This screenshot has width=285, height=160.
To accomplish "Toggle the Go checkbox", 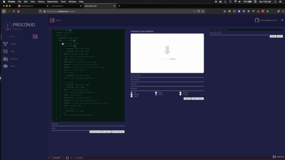I will tap(132, 92).
